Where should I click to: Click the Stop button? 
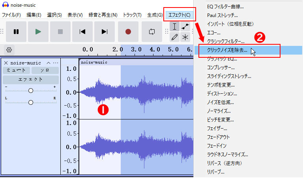pos(60,32)
